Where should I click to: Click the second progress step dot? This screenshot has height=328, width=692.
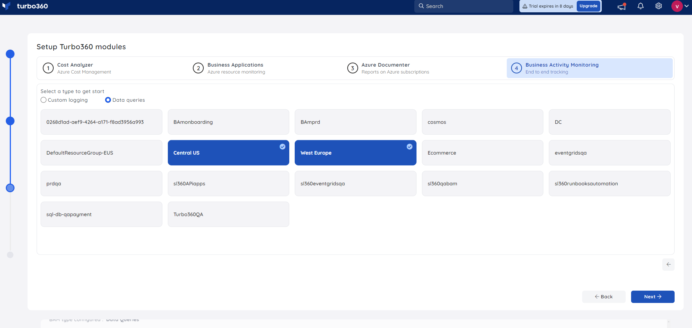10,121
